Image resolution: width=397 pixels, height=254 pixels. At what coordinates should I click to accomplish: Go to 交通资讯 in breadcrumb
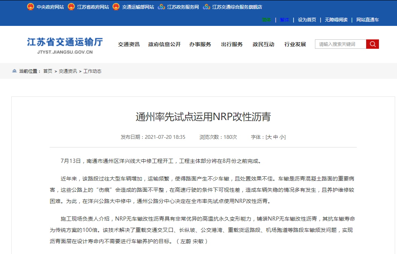(68, 71)
